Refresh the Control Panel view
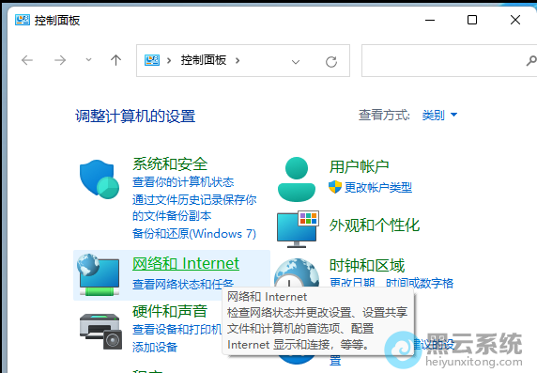The width and height of the screenshot is (537, 373). tap(331, 62)
